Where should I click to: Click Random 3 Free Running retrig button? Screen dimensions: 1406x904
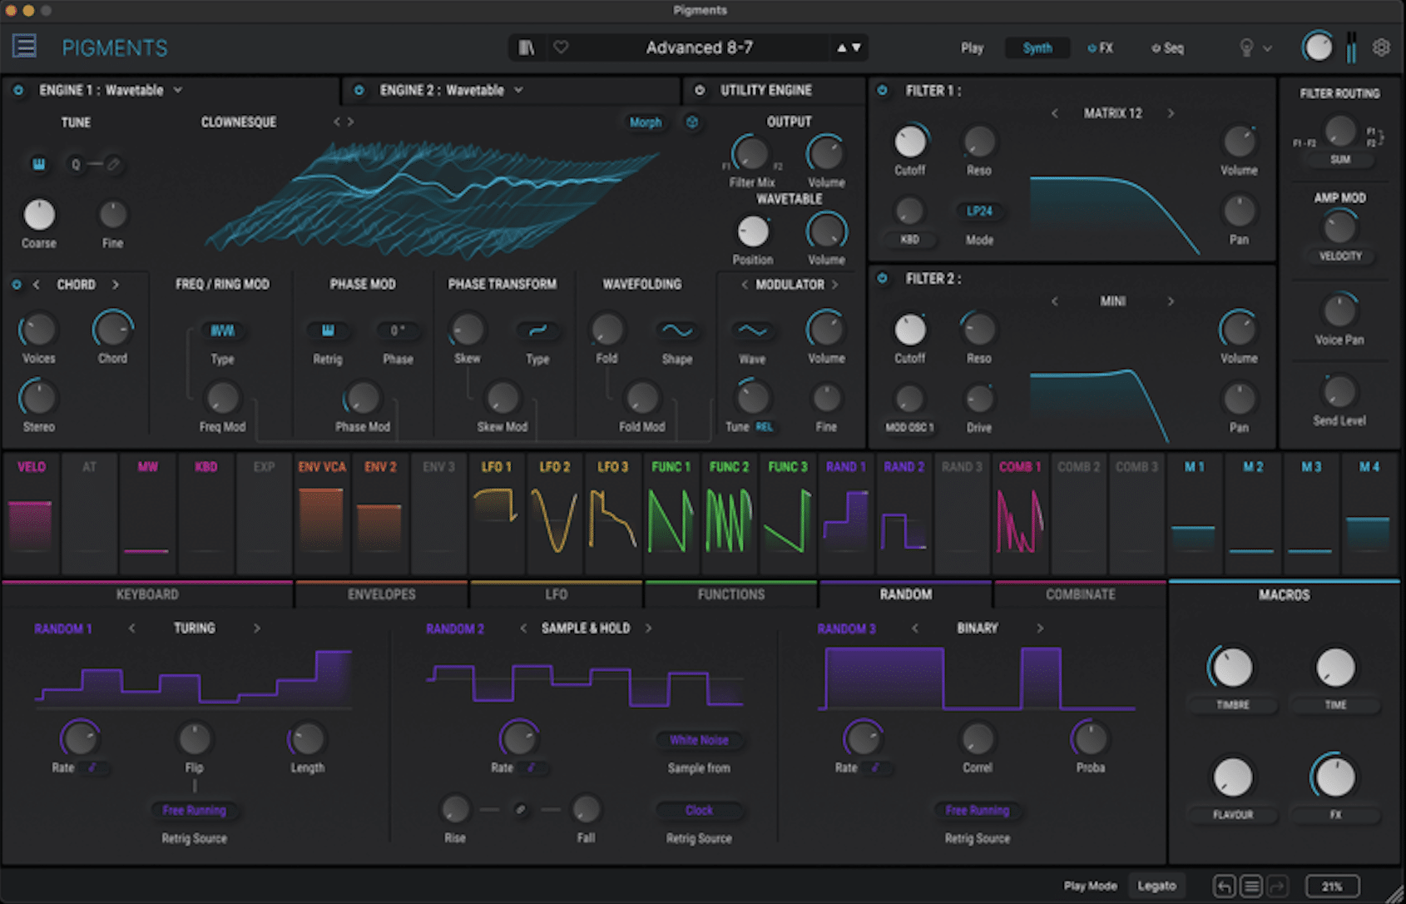pyautogui.click(x=978, y=810)
